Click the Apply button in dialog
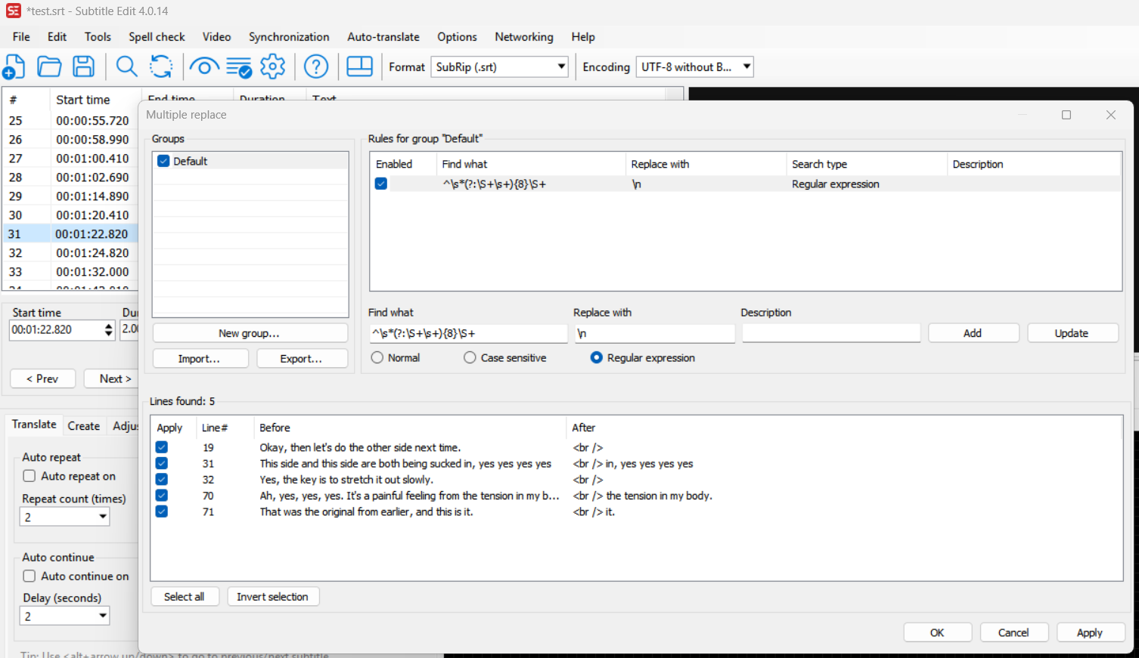The width and height of the screenshot is (1139, 658). click(1091, 633)
